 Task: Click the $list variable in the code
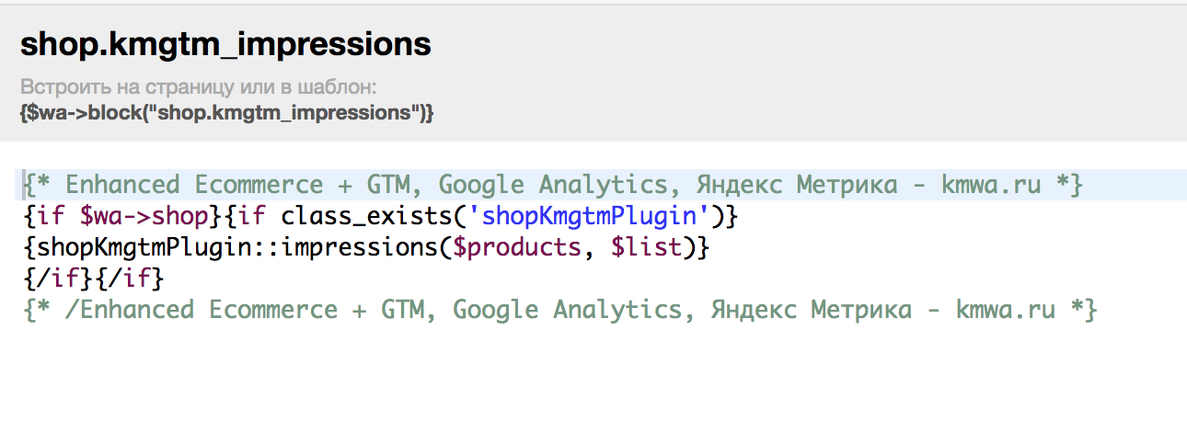[647, 248]
